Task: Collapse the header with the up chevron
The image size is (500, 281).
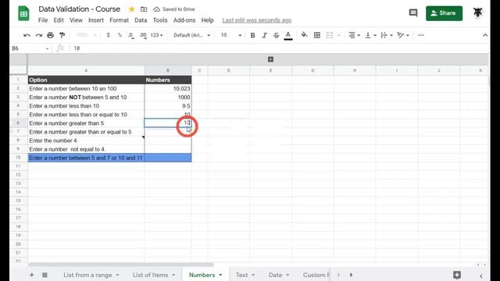Action: 485,35
